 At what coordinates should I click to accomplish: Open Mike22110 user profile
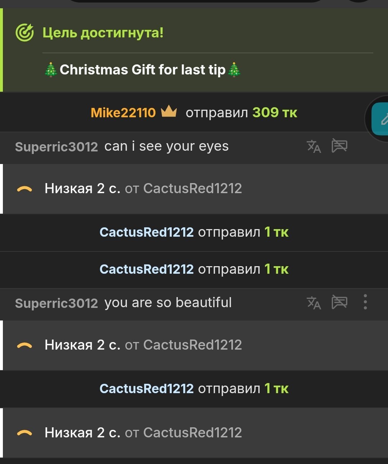pos(123,113)
